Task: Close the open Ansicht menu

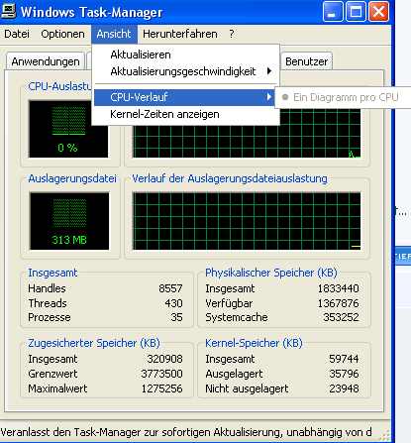Action: (x=114, y=34)
